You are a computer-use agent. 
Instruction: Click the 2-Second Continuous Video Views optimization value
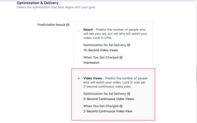(x=109, y=99)
